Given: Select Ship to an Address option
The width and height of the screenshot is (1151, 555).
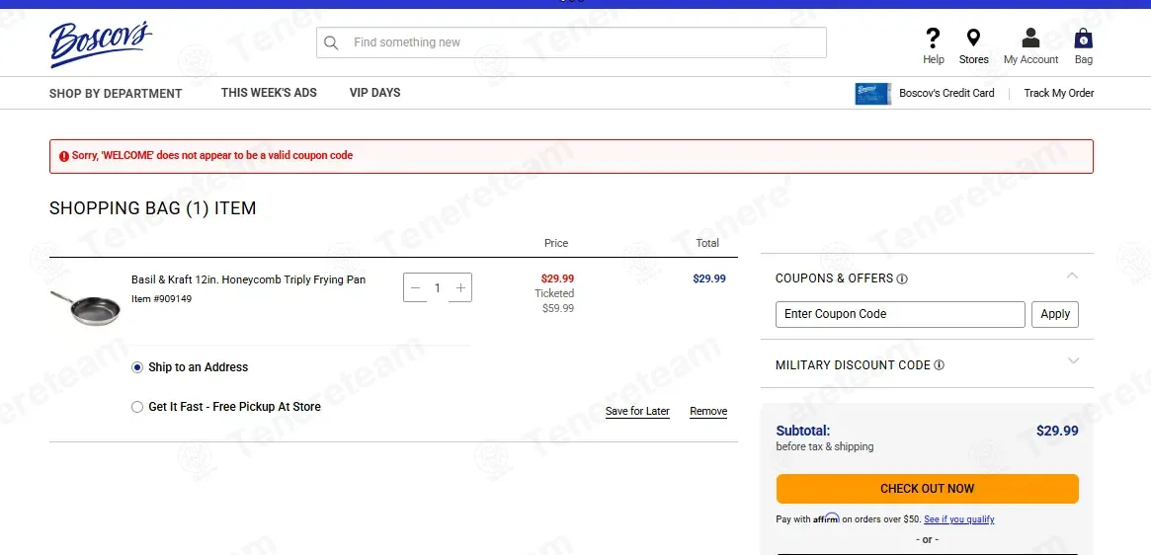Looking at the screenshot, I should tap(137, 367).
